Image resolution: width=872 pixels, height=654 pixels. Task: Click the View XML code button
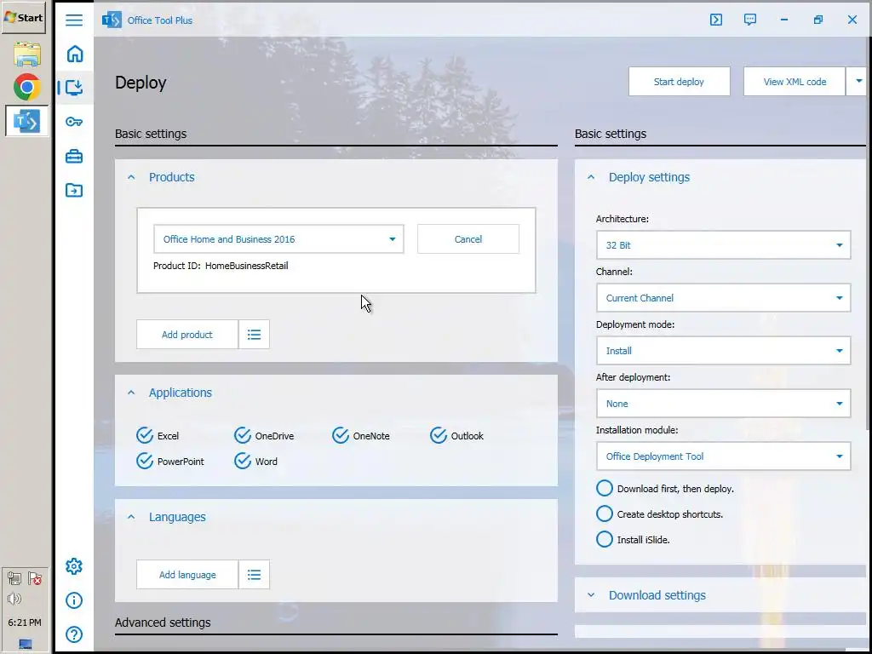795,81
